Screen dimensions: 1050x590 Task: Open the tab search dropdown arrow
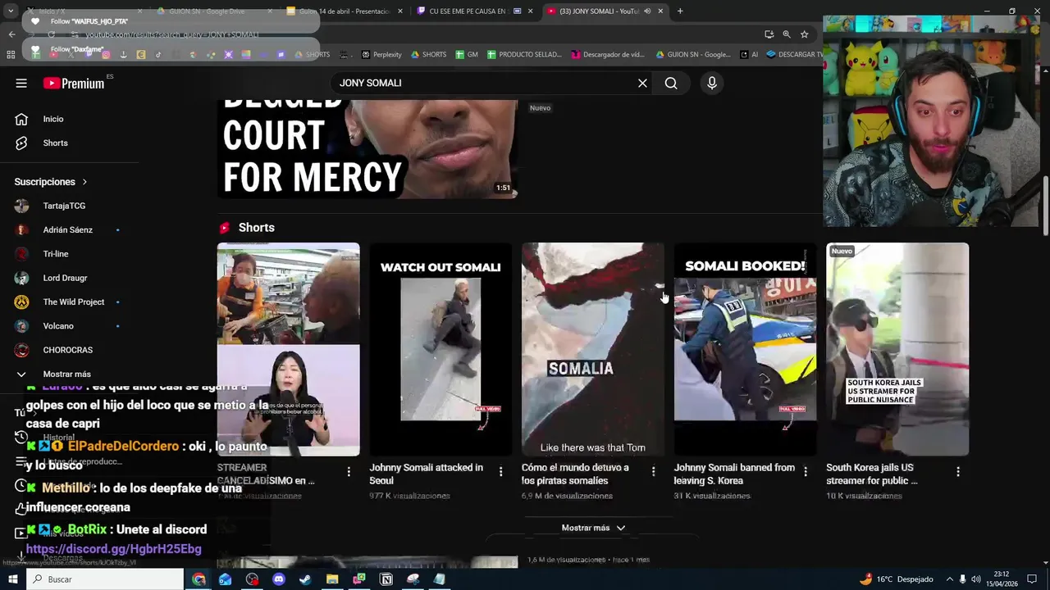coord(11,11)
